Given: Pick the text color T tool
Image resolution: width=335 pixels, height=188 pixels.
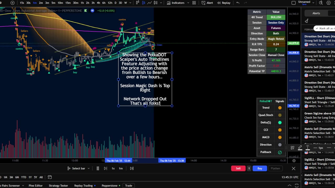Looking at the screenshot, I should click(308, 148).
